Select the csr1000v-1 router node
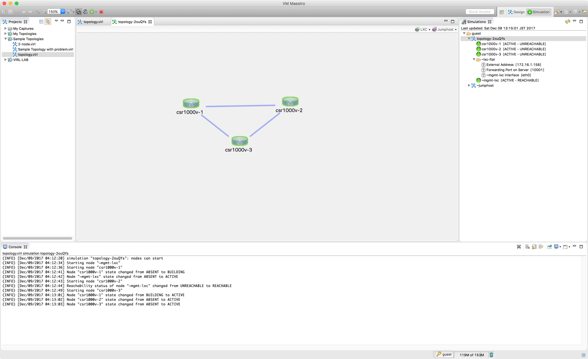Viewport: 588px width, 359px height. [191, 103]
